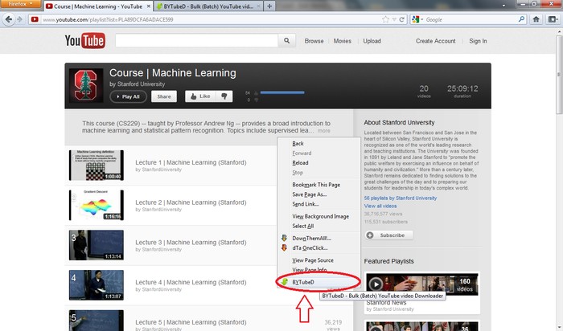Viewport: 563px width, 331px height.
Task: Click the Subscribe button
Action: [388, 235]
